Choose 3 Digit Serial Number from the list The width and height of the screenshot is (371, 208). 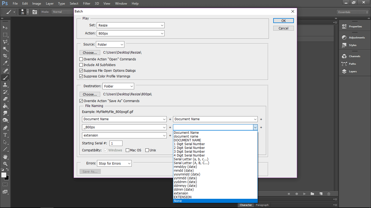(x=189, y=151)
